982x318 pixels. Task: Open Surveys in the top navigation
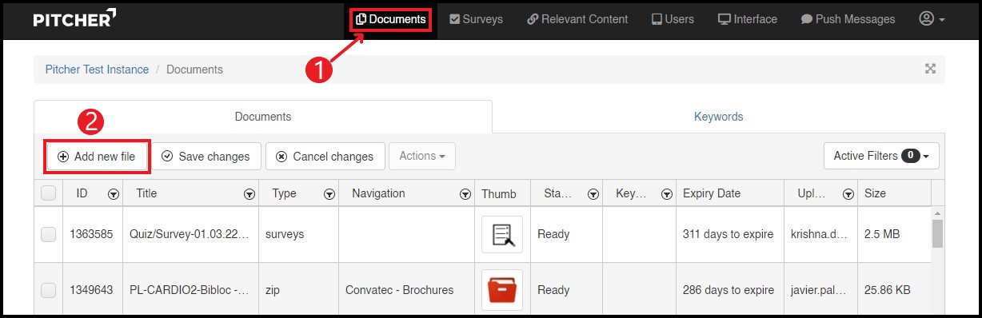(476, 19)
